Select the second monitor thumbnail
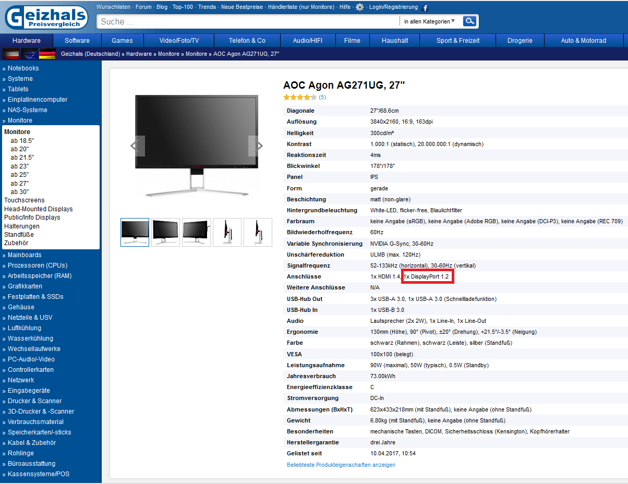 point(165,232)
